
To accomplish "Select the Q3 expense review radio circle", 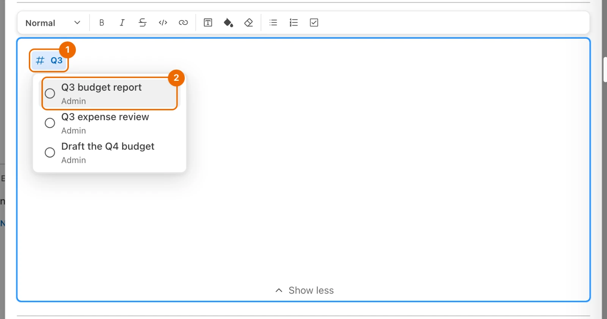I will pos(50,123).
